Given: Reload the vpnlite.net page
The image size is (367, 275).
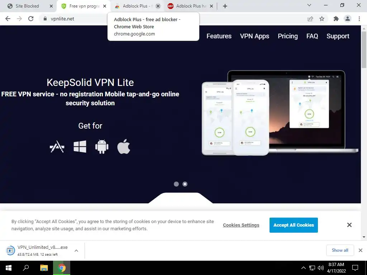Looking at the screenshot, I should click(31, 19).
